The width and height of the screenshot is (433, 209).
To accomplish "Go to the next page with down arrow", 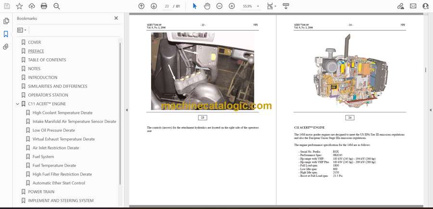I will (x=153, y=6).
